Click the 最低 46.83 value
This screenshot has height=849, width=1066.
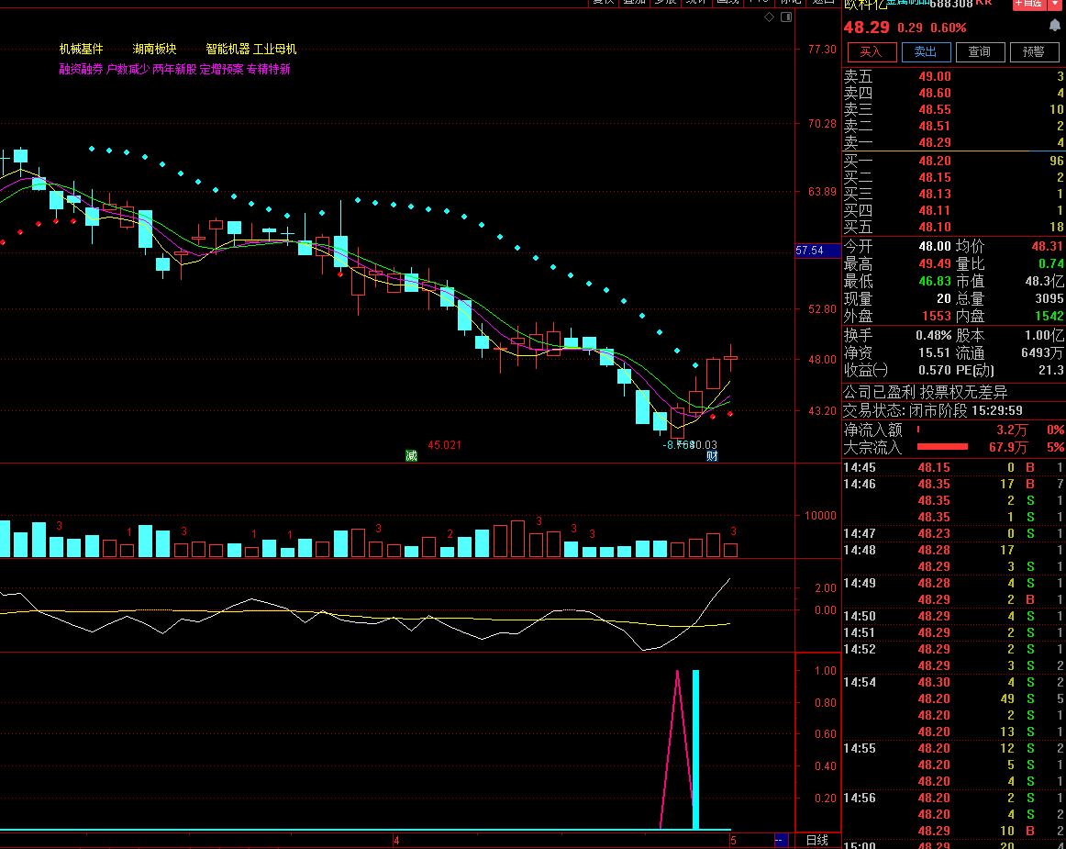pyautogui.click(x=935, y=281)
